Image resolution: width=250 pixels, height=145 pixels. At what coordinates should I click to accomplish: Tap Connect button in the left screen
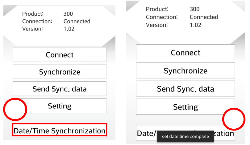pos(60,54)
